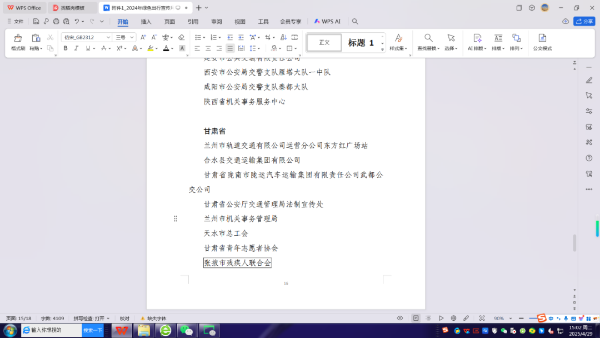Increase font size with A+ icon

coord(143,37)
